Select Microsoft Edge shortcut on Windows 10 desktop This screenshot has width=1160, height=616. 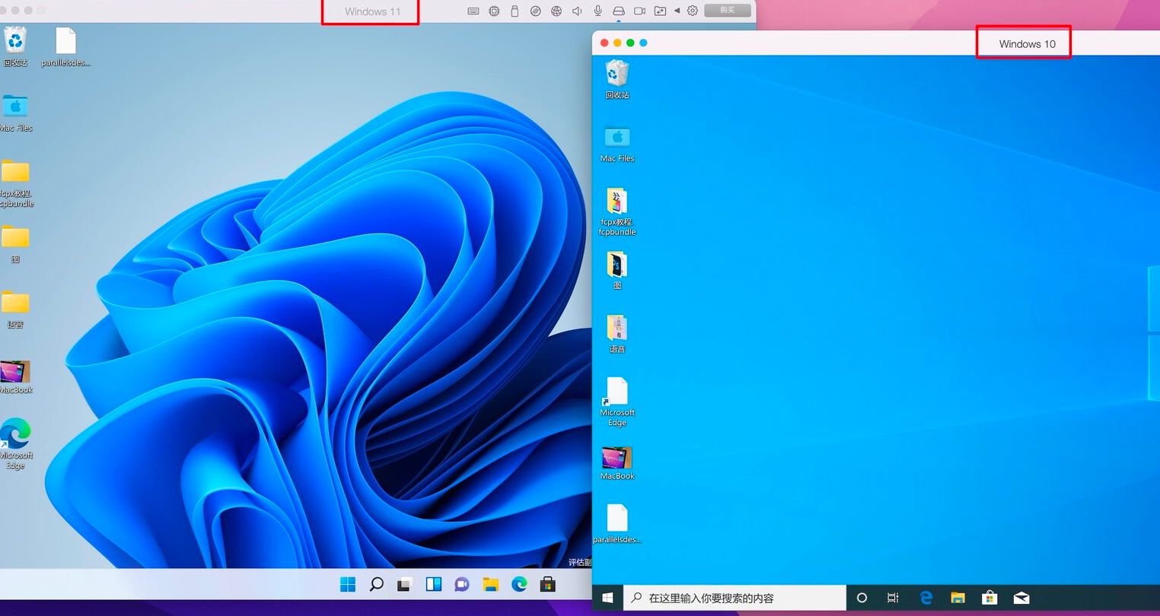tap(617, 402)
